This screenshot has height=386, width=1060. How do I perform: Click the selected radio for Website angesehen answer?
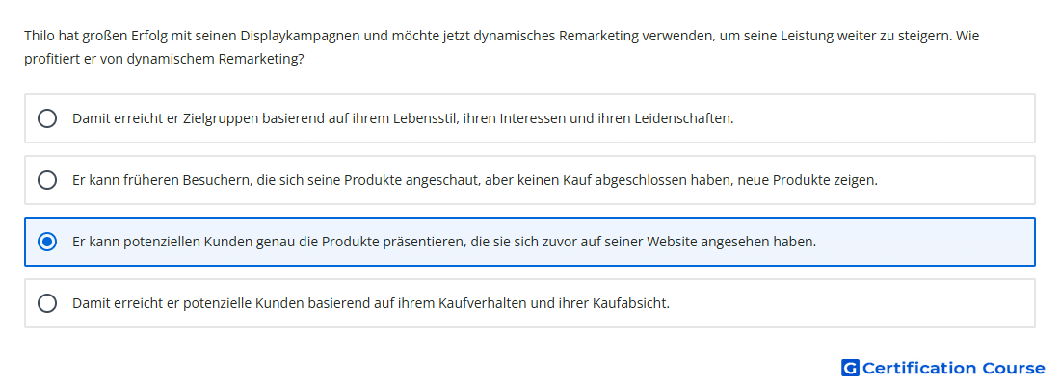tap(47, 242)
